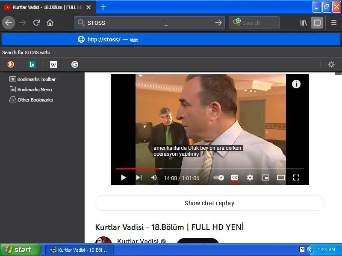342x256 pixels.
Task: Open the hamburger application menu
Action: point(334,23)
